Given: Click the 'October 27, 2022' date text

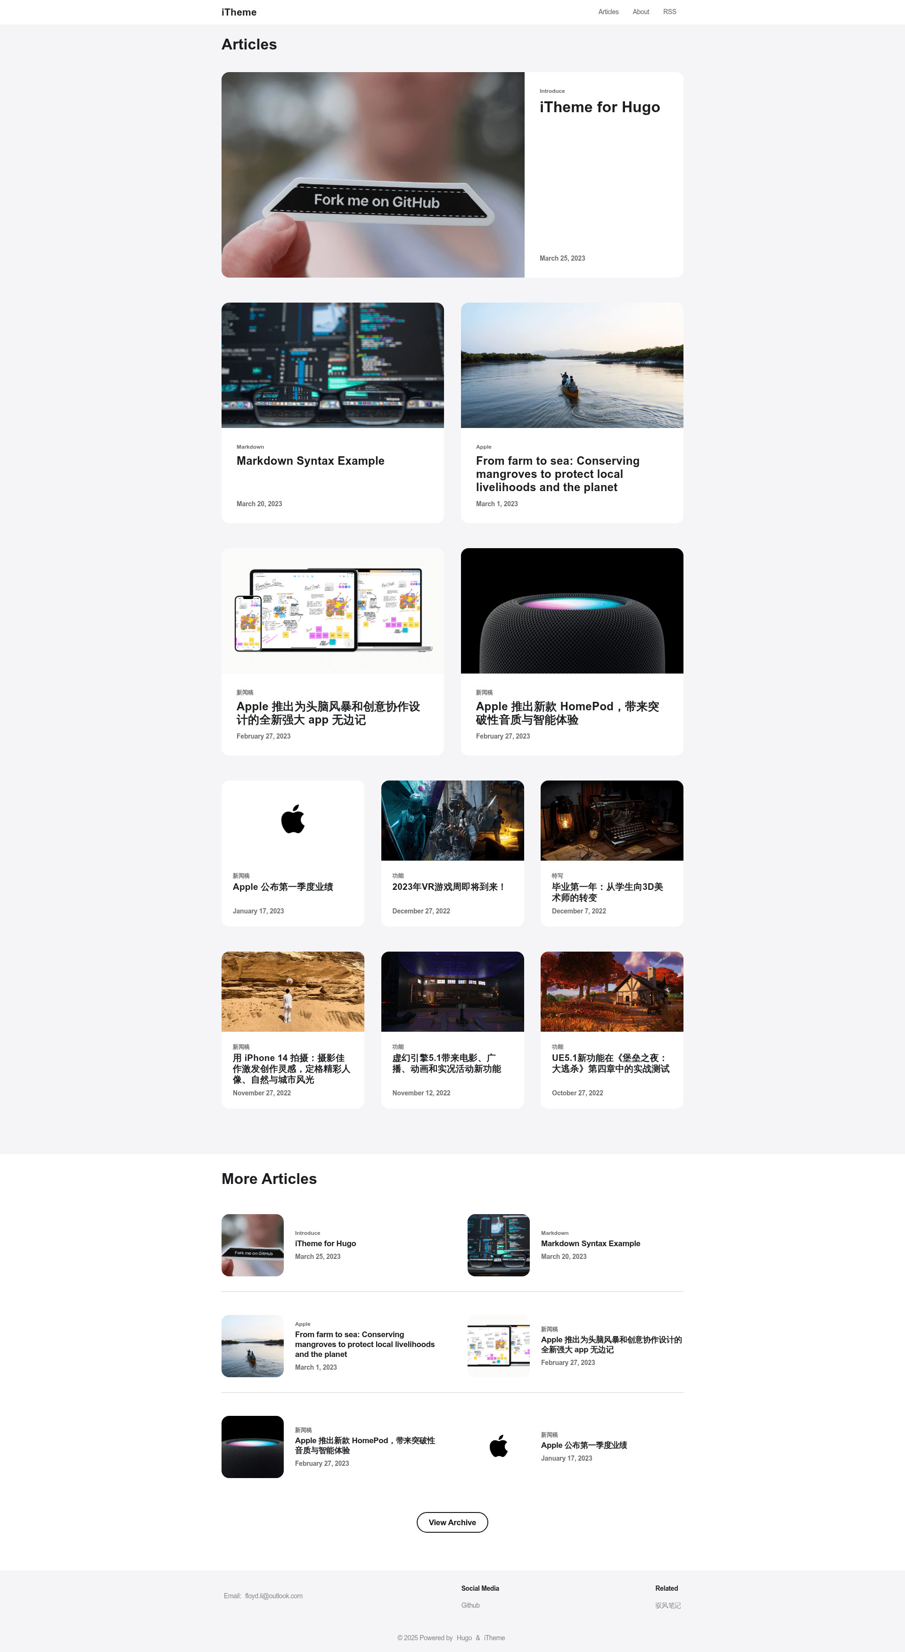Looking at the screenshot, I should [577, 1093].
